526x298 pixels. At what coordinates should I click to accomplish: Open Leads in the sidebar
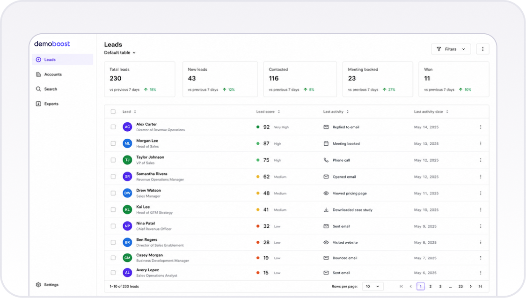[62, 60]
